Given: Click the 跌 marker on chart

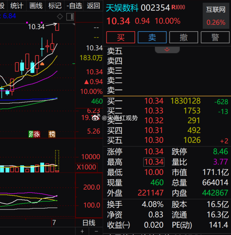Looking at the screenshot, I should [31, 134].
